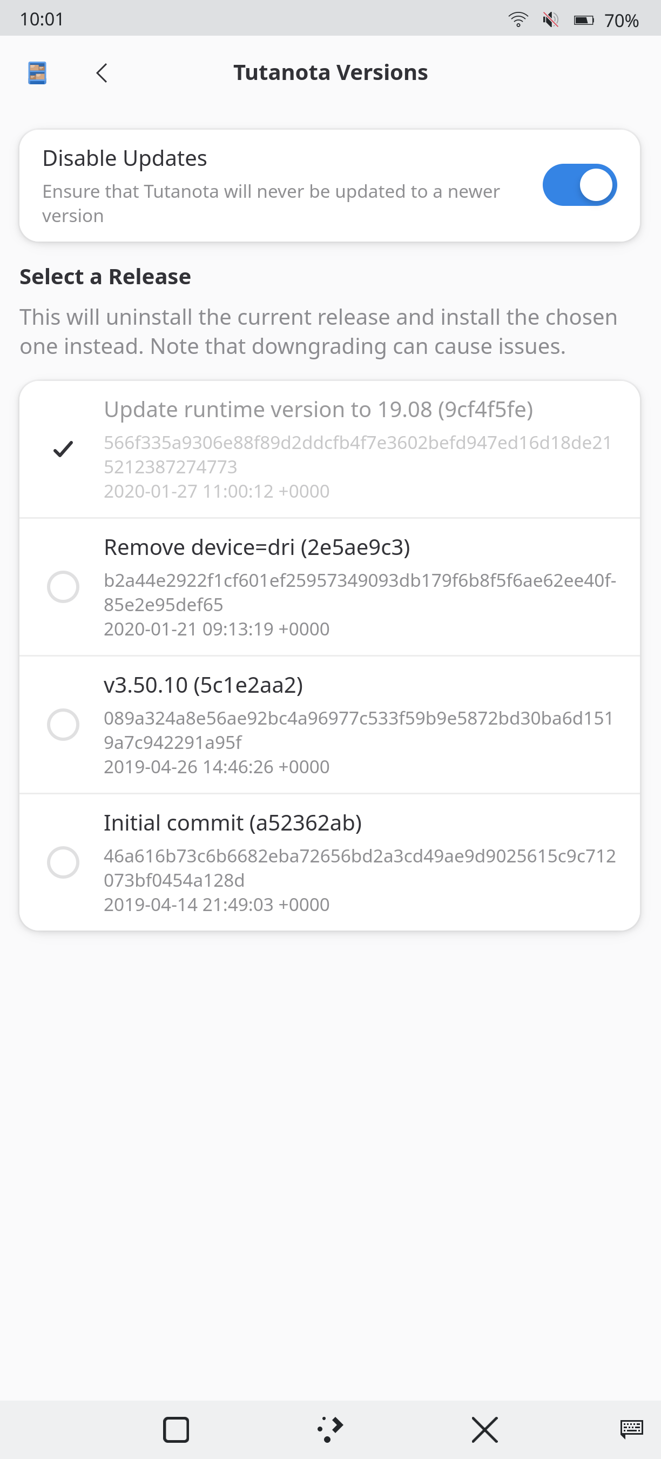Toggle the Disable Updates switch
Screen dimensions: 661x1459
click(579, 185)
